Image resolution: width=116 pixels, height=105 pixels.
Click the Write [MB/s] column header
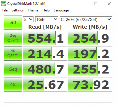90,27
